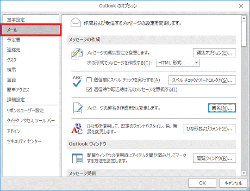
Task: Click the colorful ABC stationery fonts icon
Action: 77,129
